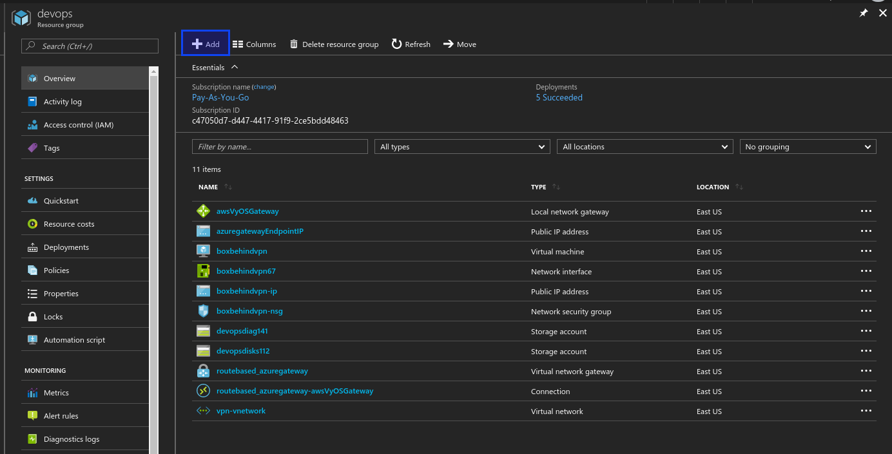Open the Columns chooser
The height and width of the screenshot is (454, 892).
pyautogui.click(x=254, y=44)
